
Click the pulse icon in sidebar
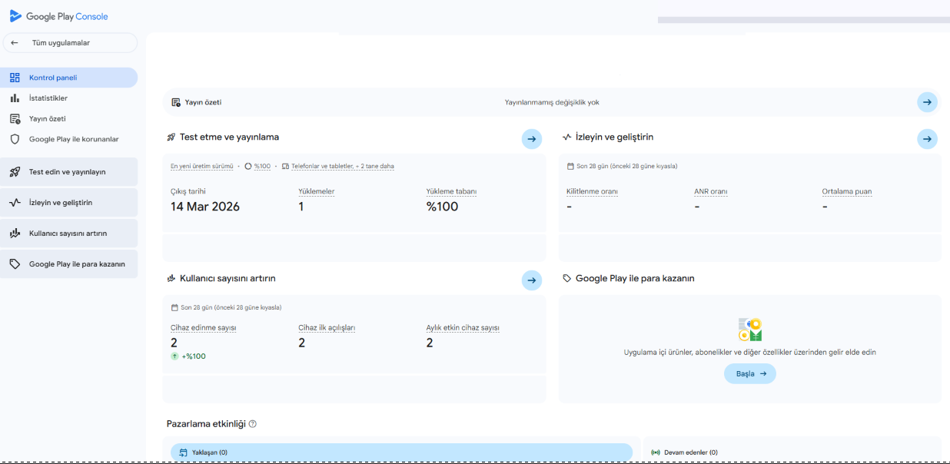point(15,203)
